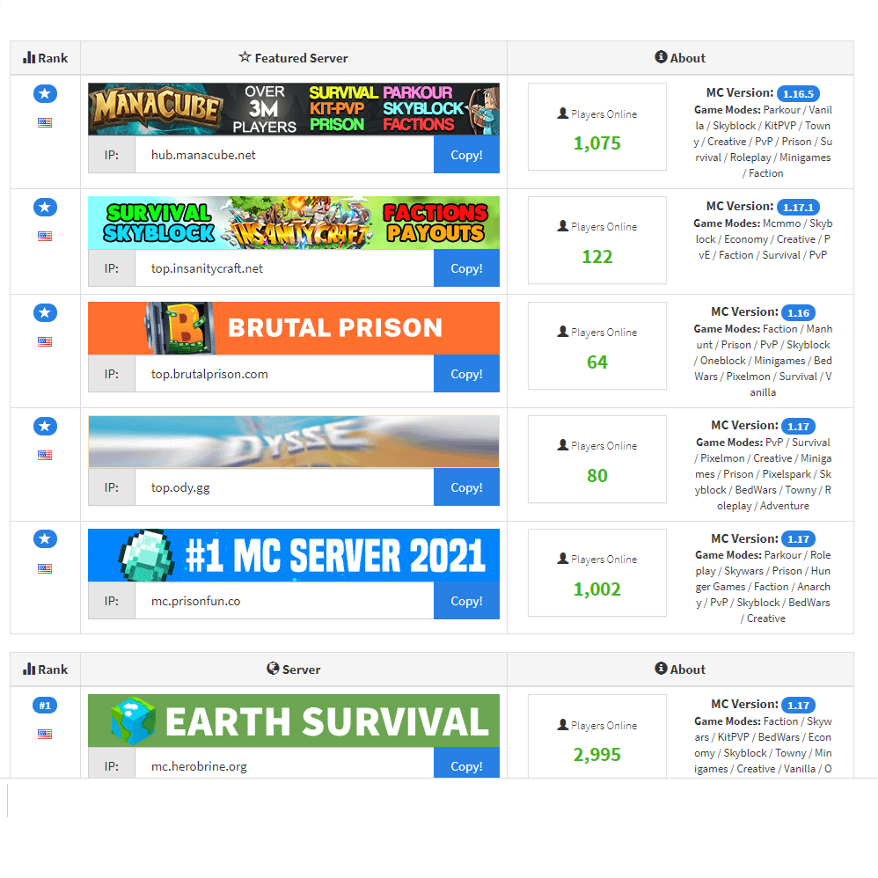
Task: Click the globe icon beside Server header
Action: (x=273, y=668)
